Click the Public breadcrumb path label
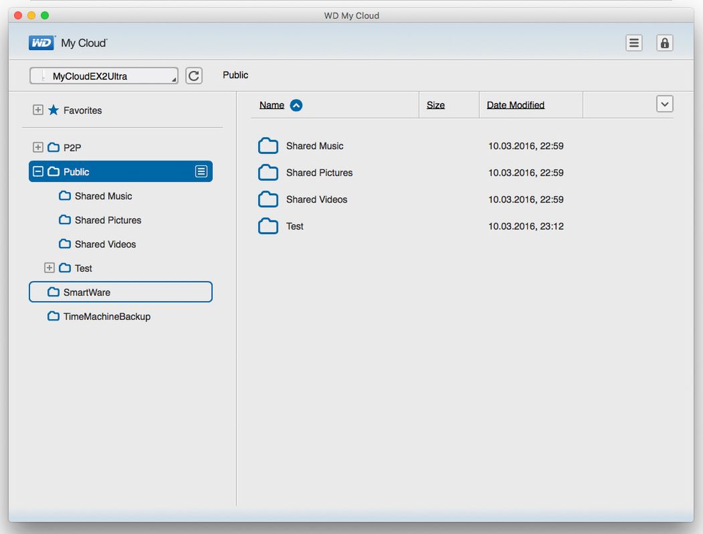This screenshot has width=703, height=534. point(235,75)
